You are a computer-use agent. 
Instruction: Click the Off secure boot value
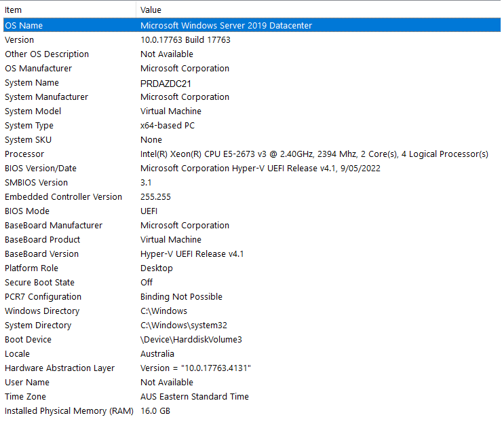pyautogui.click(x=147, y=283)
